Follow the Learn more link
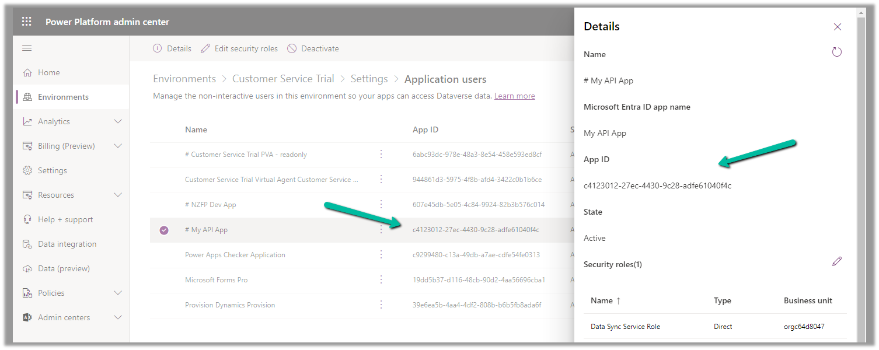Screen dimensions: 879x350 (514, 96)
